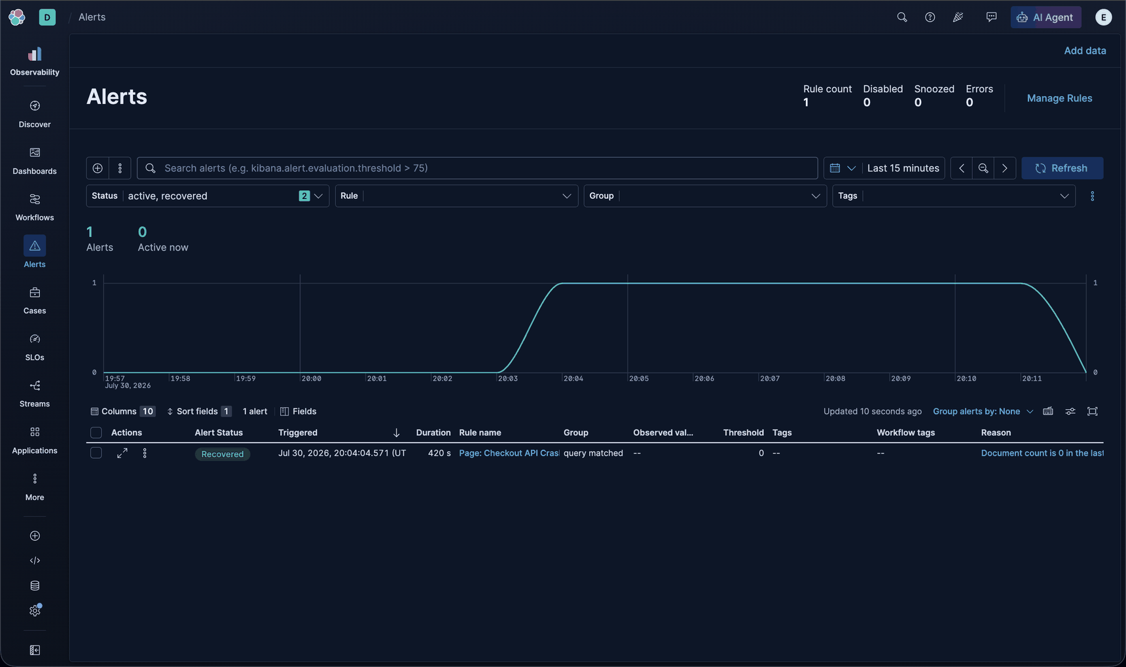Expand the Recovered alert details
Viewport: 1126px width, 667px height.
click(122, 453)
